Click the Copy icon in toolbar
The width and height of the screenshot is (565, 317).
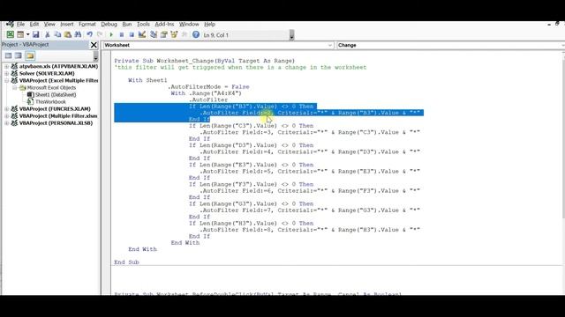pos(57,34)
